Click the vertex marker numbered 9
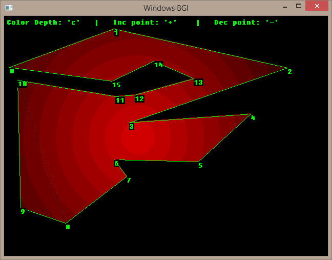 coord(23,211)
